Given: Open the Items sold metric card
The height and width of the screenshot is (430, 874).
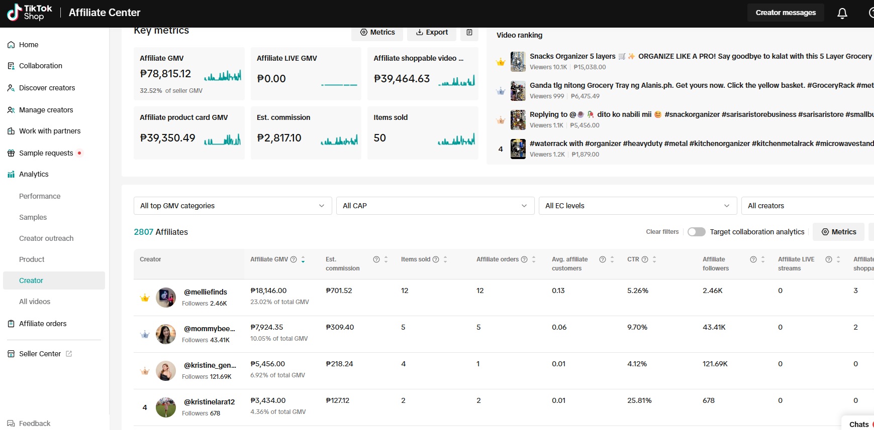Looking at the screenshot, I should coord(423,133).
